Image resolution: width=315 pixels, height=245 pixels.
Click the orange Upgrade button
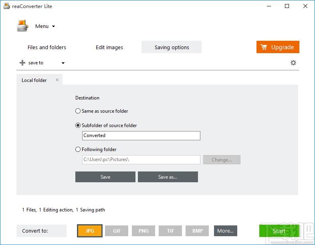(x=278, y=47)
